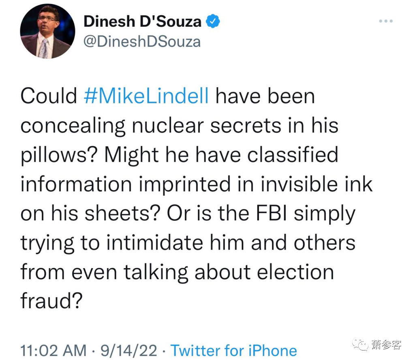Click the word "election" in the tweet
415x363 pixels.
coord(295,272)
